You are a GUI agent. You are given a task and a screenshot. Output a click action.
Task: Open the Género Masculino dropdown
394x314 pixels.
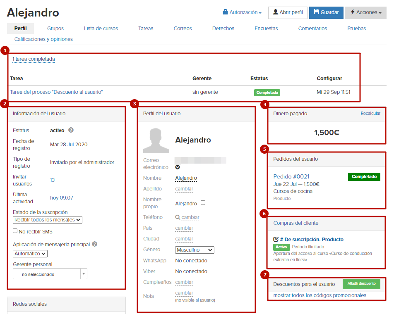[195, 250]
